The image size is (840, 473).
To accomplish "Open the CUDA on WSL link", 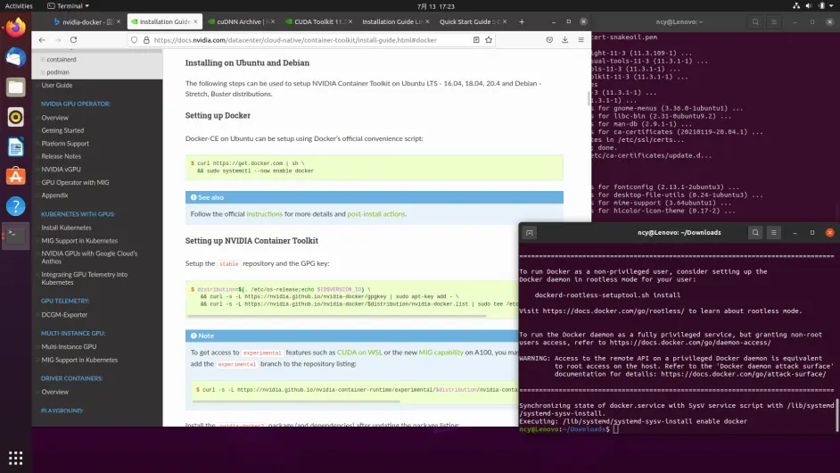I will click(x=359, y=353).
